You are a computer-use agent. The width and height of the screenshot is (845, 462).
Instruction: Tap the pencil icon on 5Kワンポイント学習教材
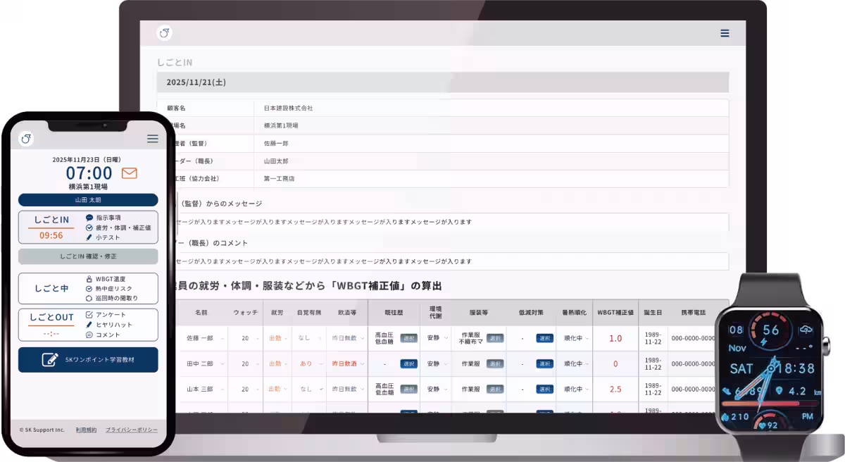click(x=50, y=358)
